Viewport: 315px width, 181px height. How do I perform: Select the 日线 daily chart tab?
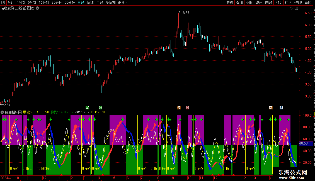(81, 3)
